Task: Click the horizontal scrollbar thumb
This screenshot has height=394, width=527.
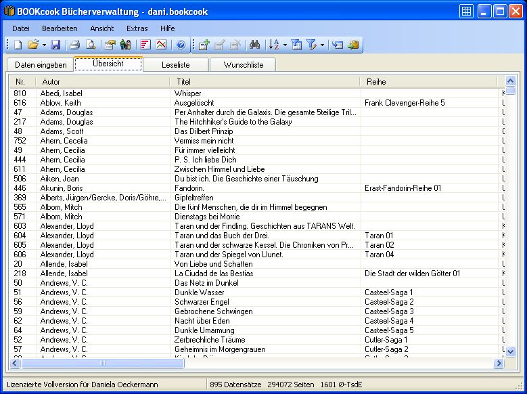Action: pyautogui.click(x=103, y=364)
